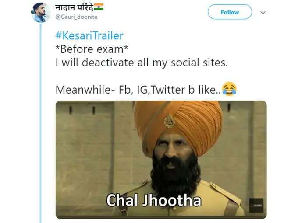Click the '*Before exam*' tweet line

[x=92, y=49]
